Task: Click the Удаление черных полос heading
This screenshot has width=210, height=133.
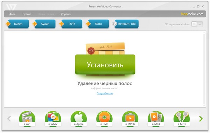Action: coord(105,83)
